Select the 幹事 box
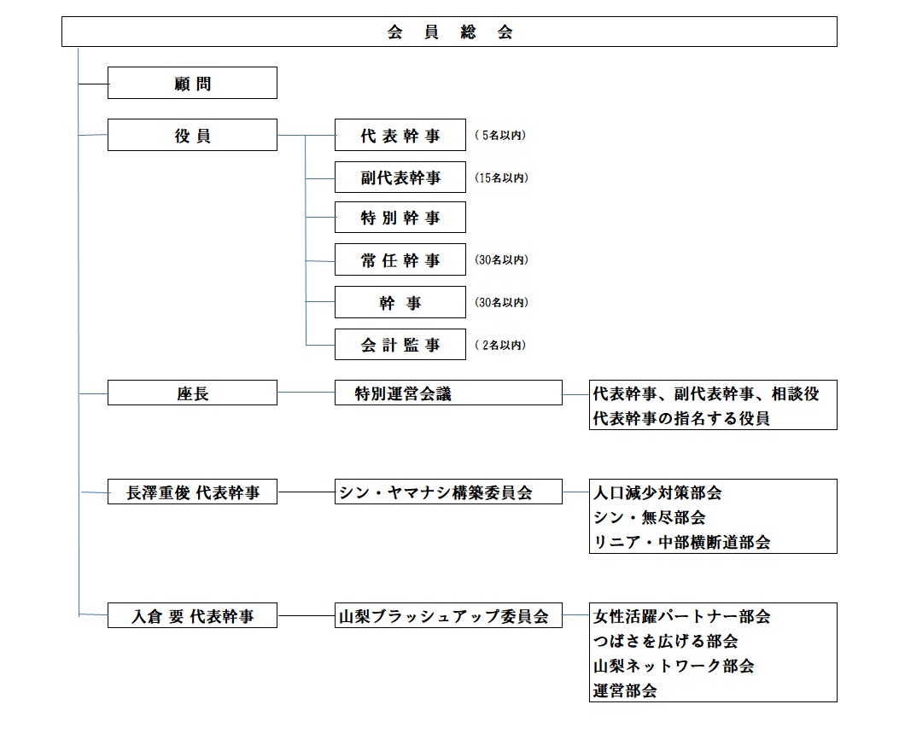Viewport: 899px width, 745px height. pos(400,303)
